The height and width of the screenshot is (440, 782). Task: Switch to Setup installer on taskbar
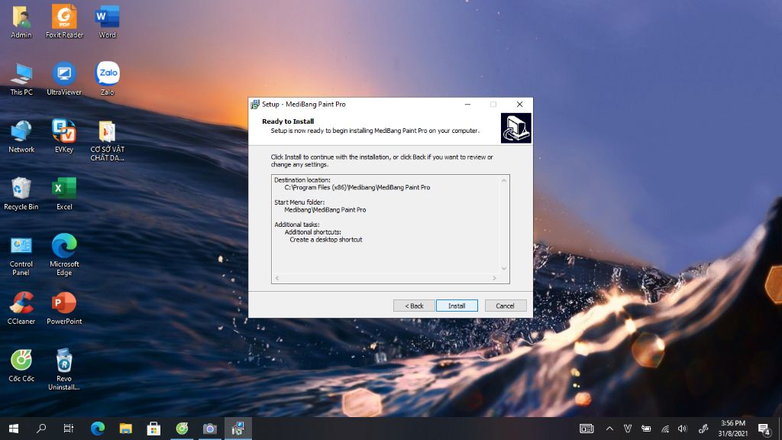point(238,429)
